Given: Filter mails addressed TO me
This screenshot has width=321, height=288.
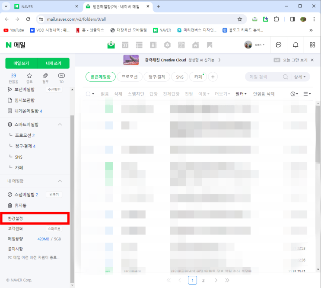Looking at the screenshot, I should [x=61, y=78].
